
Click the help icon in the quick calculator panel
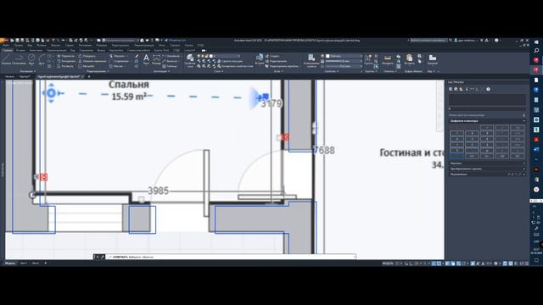coord(489,89)
